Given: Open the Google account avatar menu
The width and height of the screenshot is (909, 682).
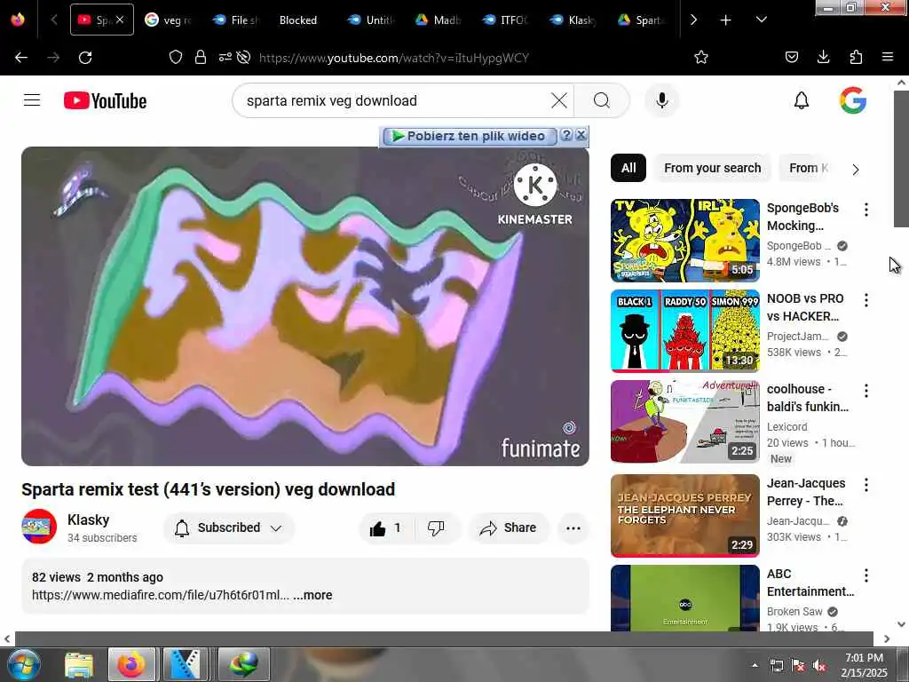Looking at the screenshot, I should [x=853, y=100].
